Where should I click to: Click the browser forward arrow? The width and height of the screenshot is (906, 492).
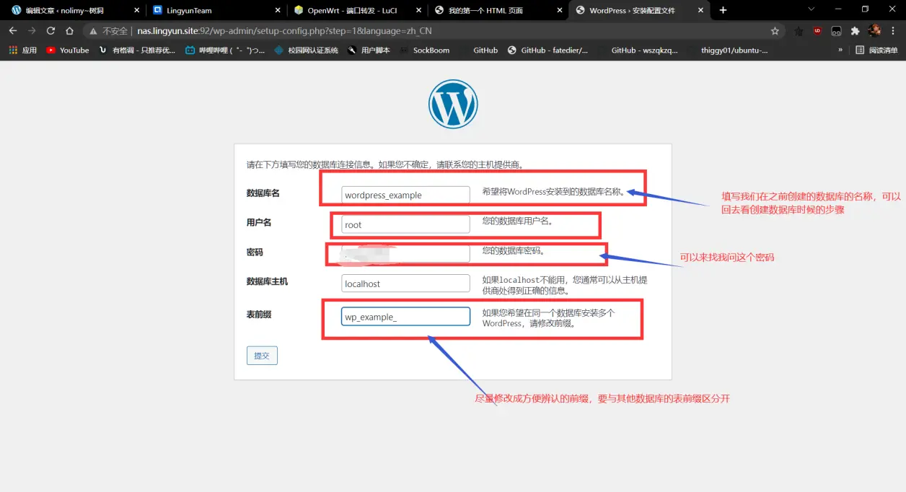(32, 31)
